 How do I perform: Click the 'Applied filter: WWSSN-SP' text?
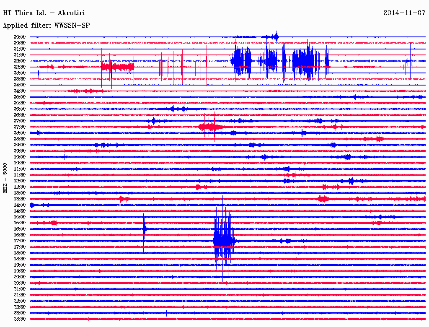point(46,26)
